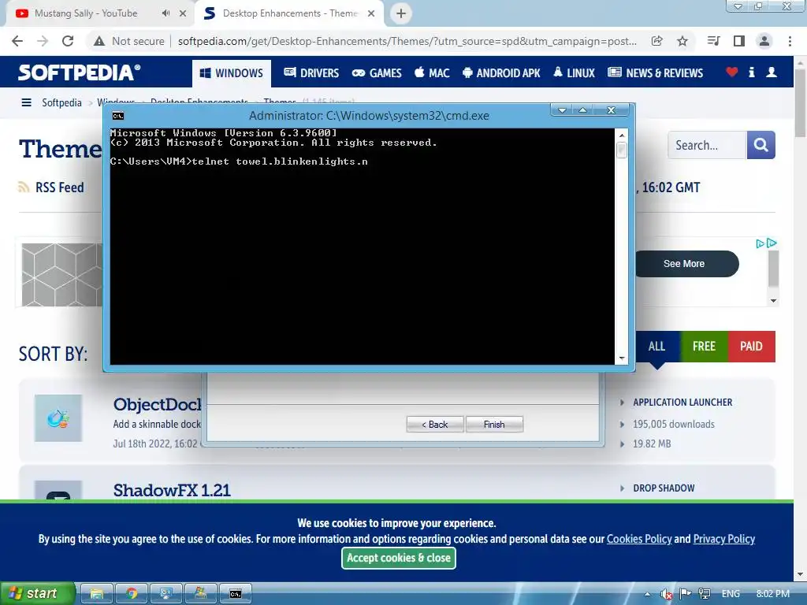Image resolution: width=807 pixels, height=605 pixels.
Task: Click the user account icon in Softpedia header
Action: click(x=771, y=72)
